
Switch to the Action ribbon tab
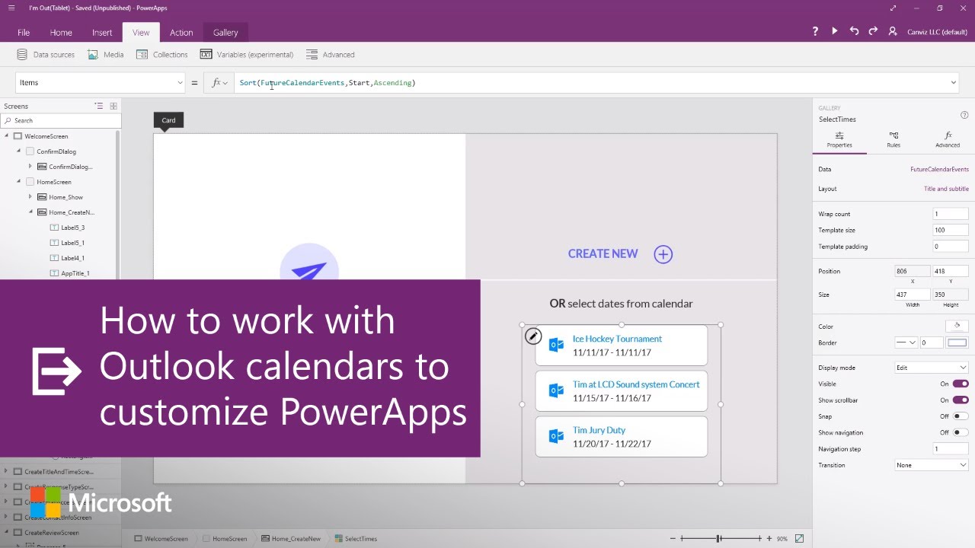coord(181,33)
